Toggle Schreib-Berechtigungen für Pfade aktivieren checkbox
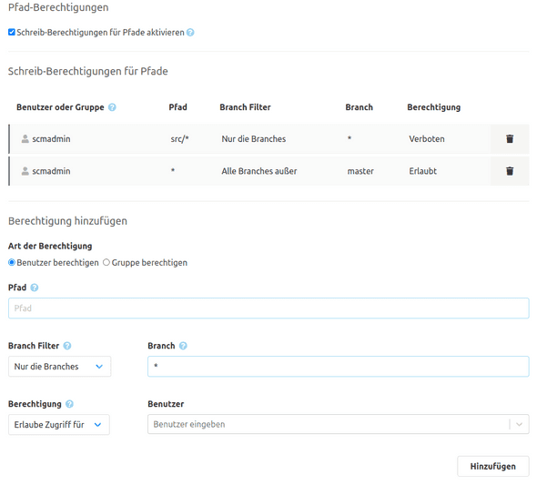This screenshot has width=537, height=485. point(12,32)
